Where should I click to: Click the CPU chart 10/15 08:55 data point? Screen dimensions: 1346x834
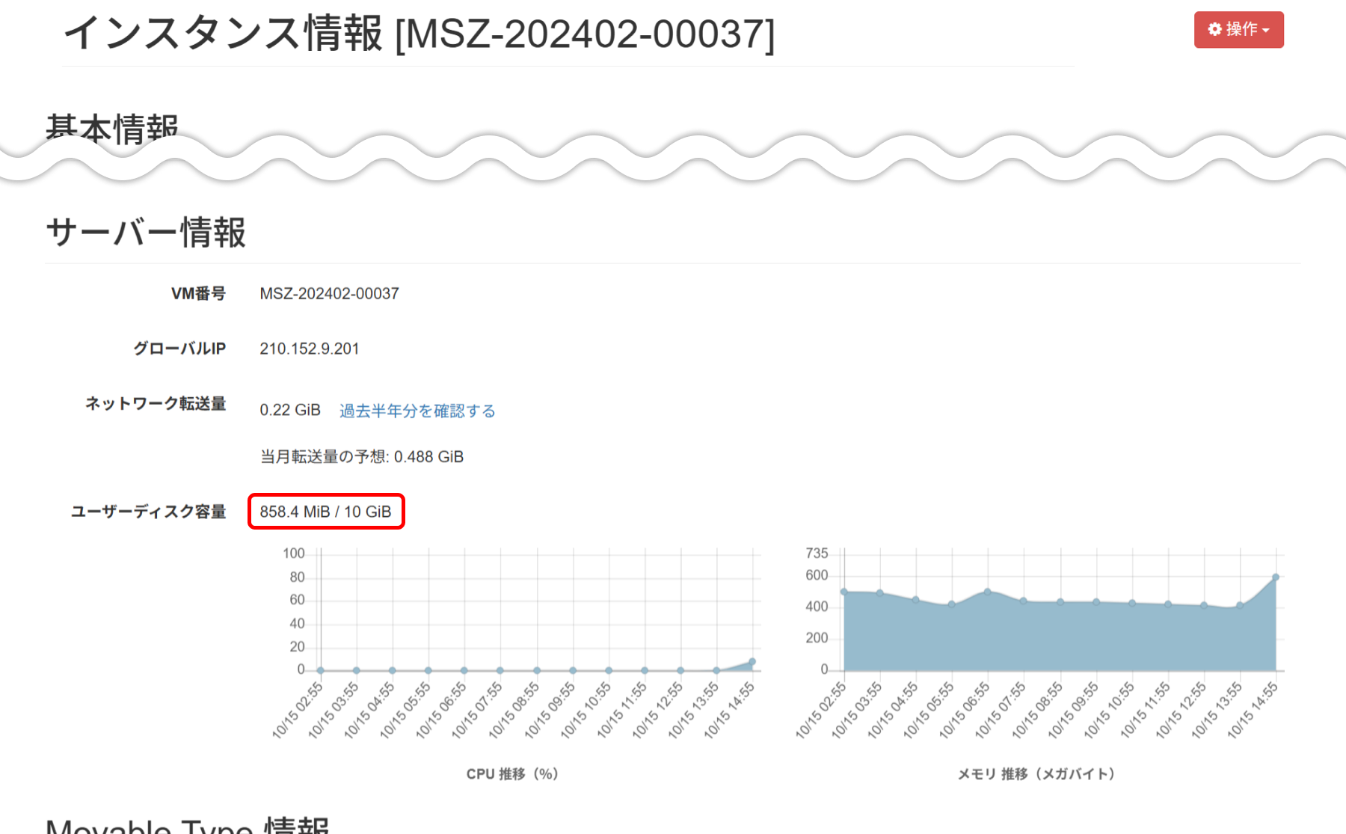537,670
